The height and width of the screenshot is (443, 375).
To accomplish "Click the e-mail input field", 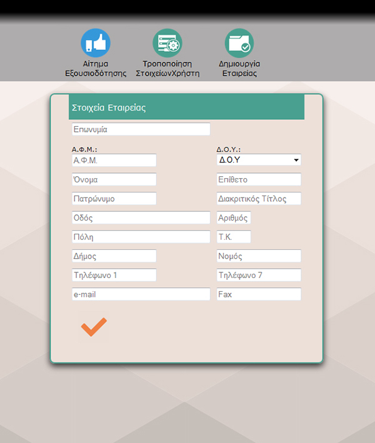I will click(x=141, y=294).
